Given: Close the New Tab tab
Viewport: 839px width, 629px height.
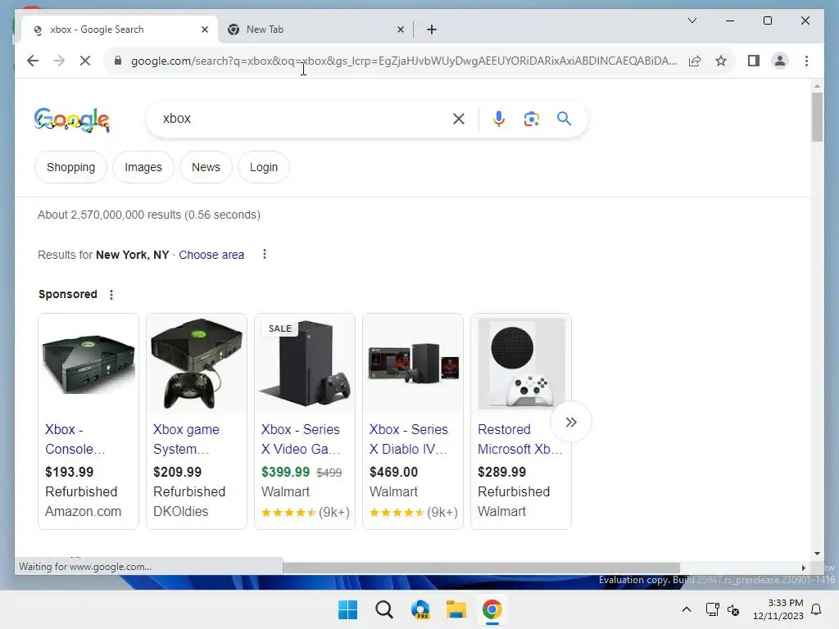Looking at the screenshot, I should (x=400, y=29).
